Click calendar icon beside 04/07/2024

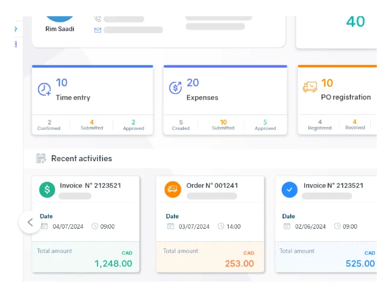tap(44, 226)
